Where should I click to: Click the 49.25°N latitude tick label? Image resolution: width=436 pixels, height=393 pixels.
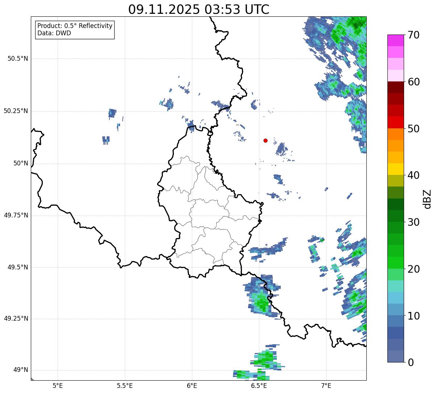pyautogui.click(x=16, y=319)
